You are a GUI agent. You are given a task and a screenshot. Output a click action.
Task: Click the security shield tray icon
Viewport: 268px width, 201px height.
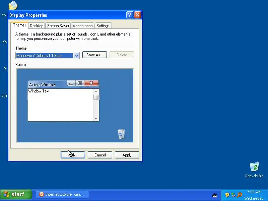227,195
